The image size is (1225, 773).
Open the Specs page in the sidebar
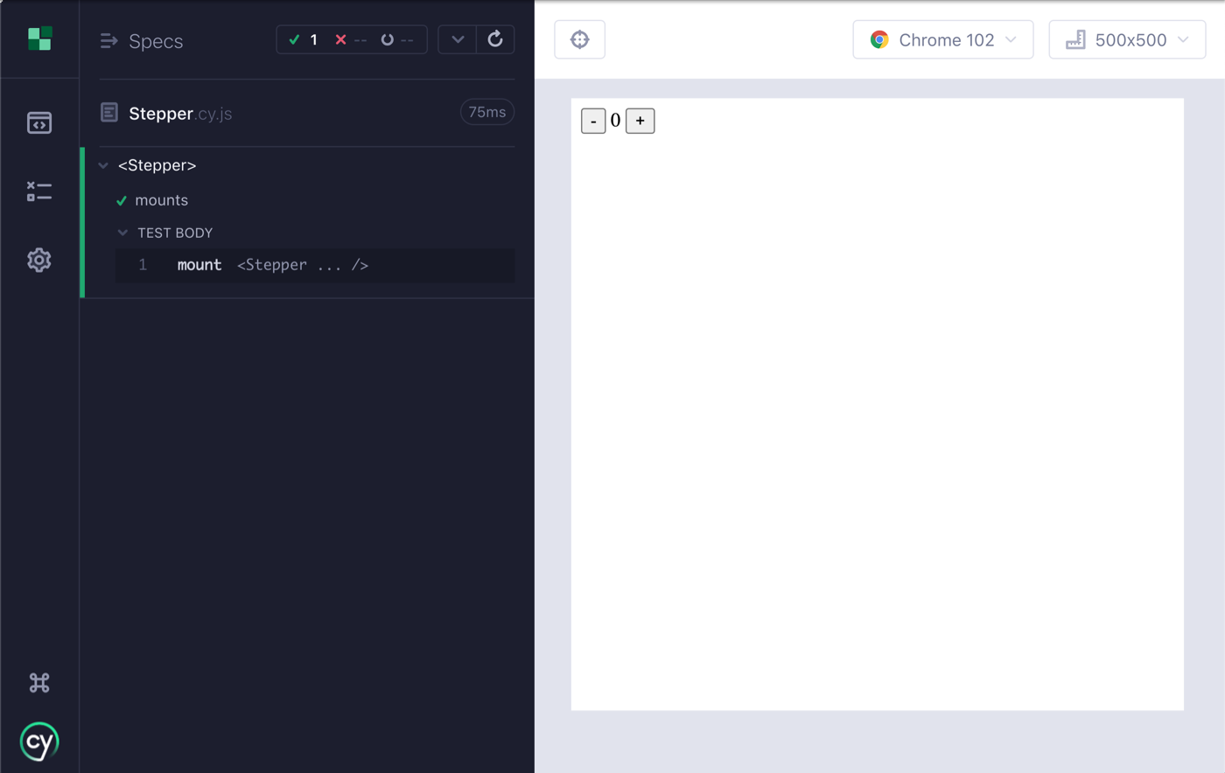39,123
